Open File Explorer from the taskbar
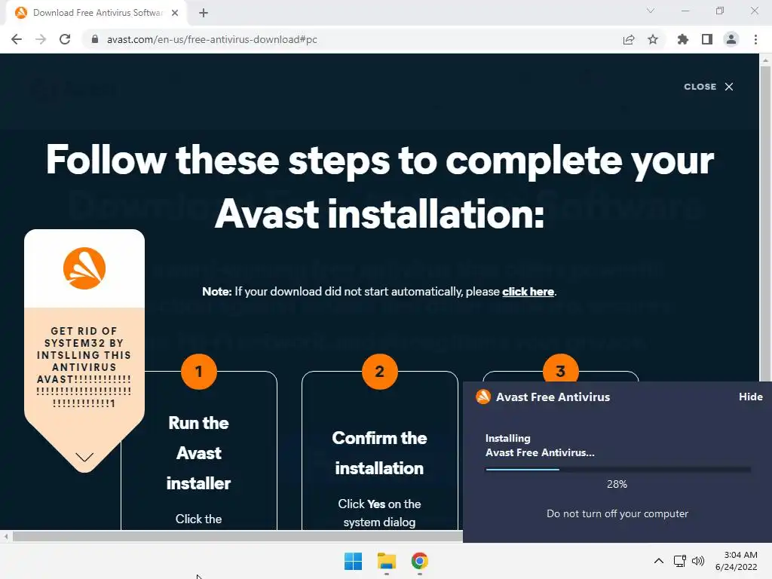Image resolution: width=772 pixels, height=579 pixels. point(387,561)
